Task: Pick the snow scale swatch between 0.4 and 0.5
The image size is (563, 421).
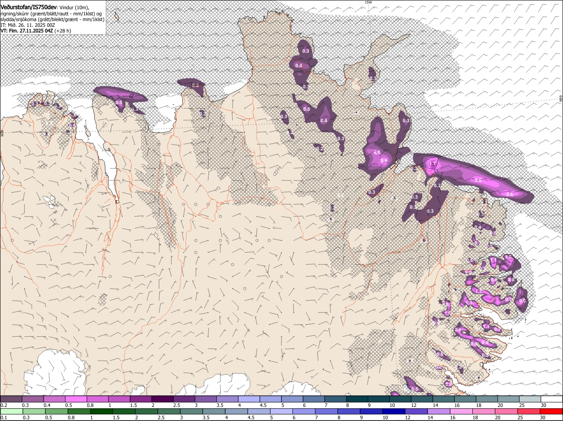Action: click(x=55, y=399)
